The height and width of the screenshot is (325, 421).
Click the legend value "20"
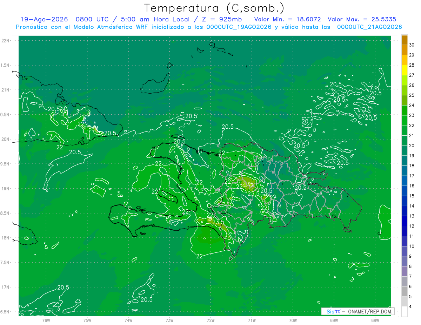tap(412, 145)
